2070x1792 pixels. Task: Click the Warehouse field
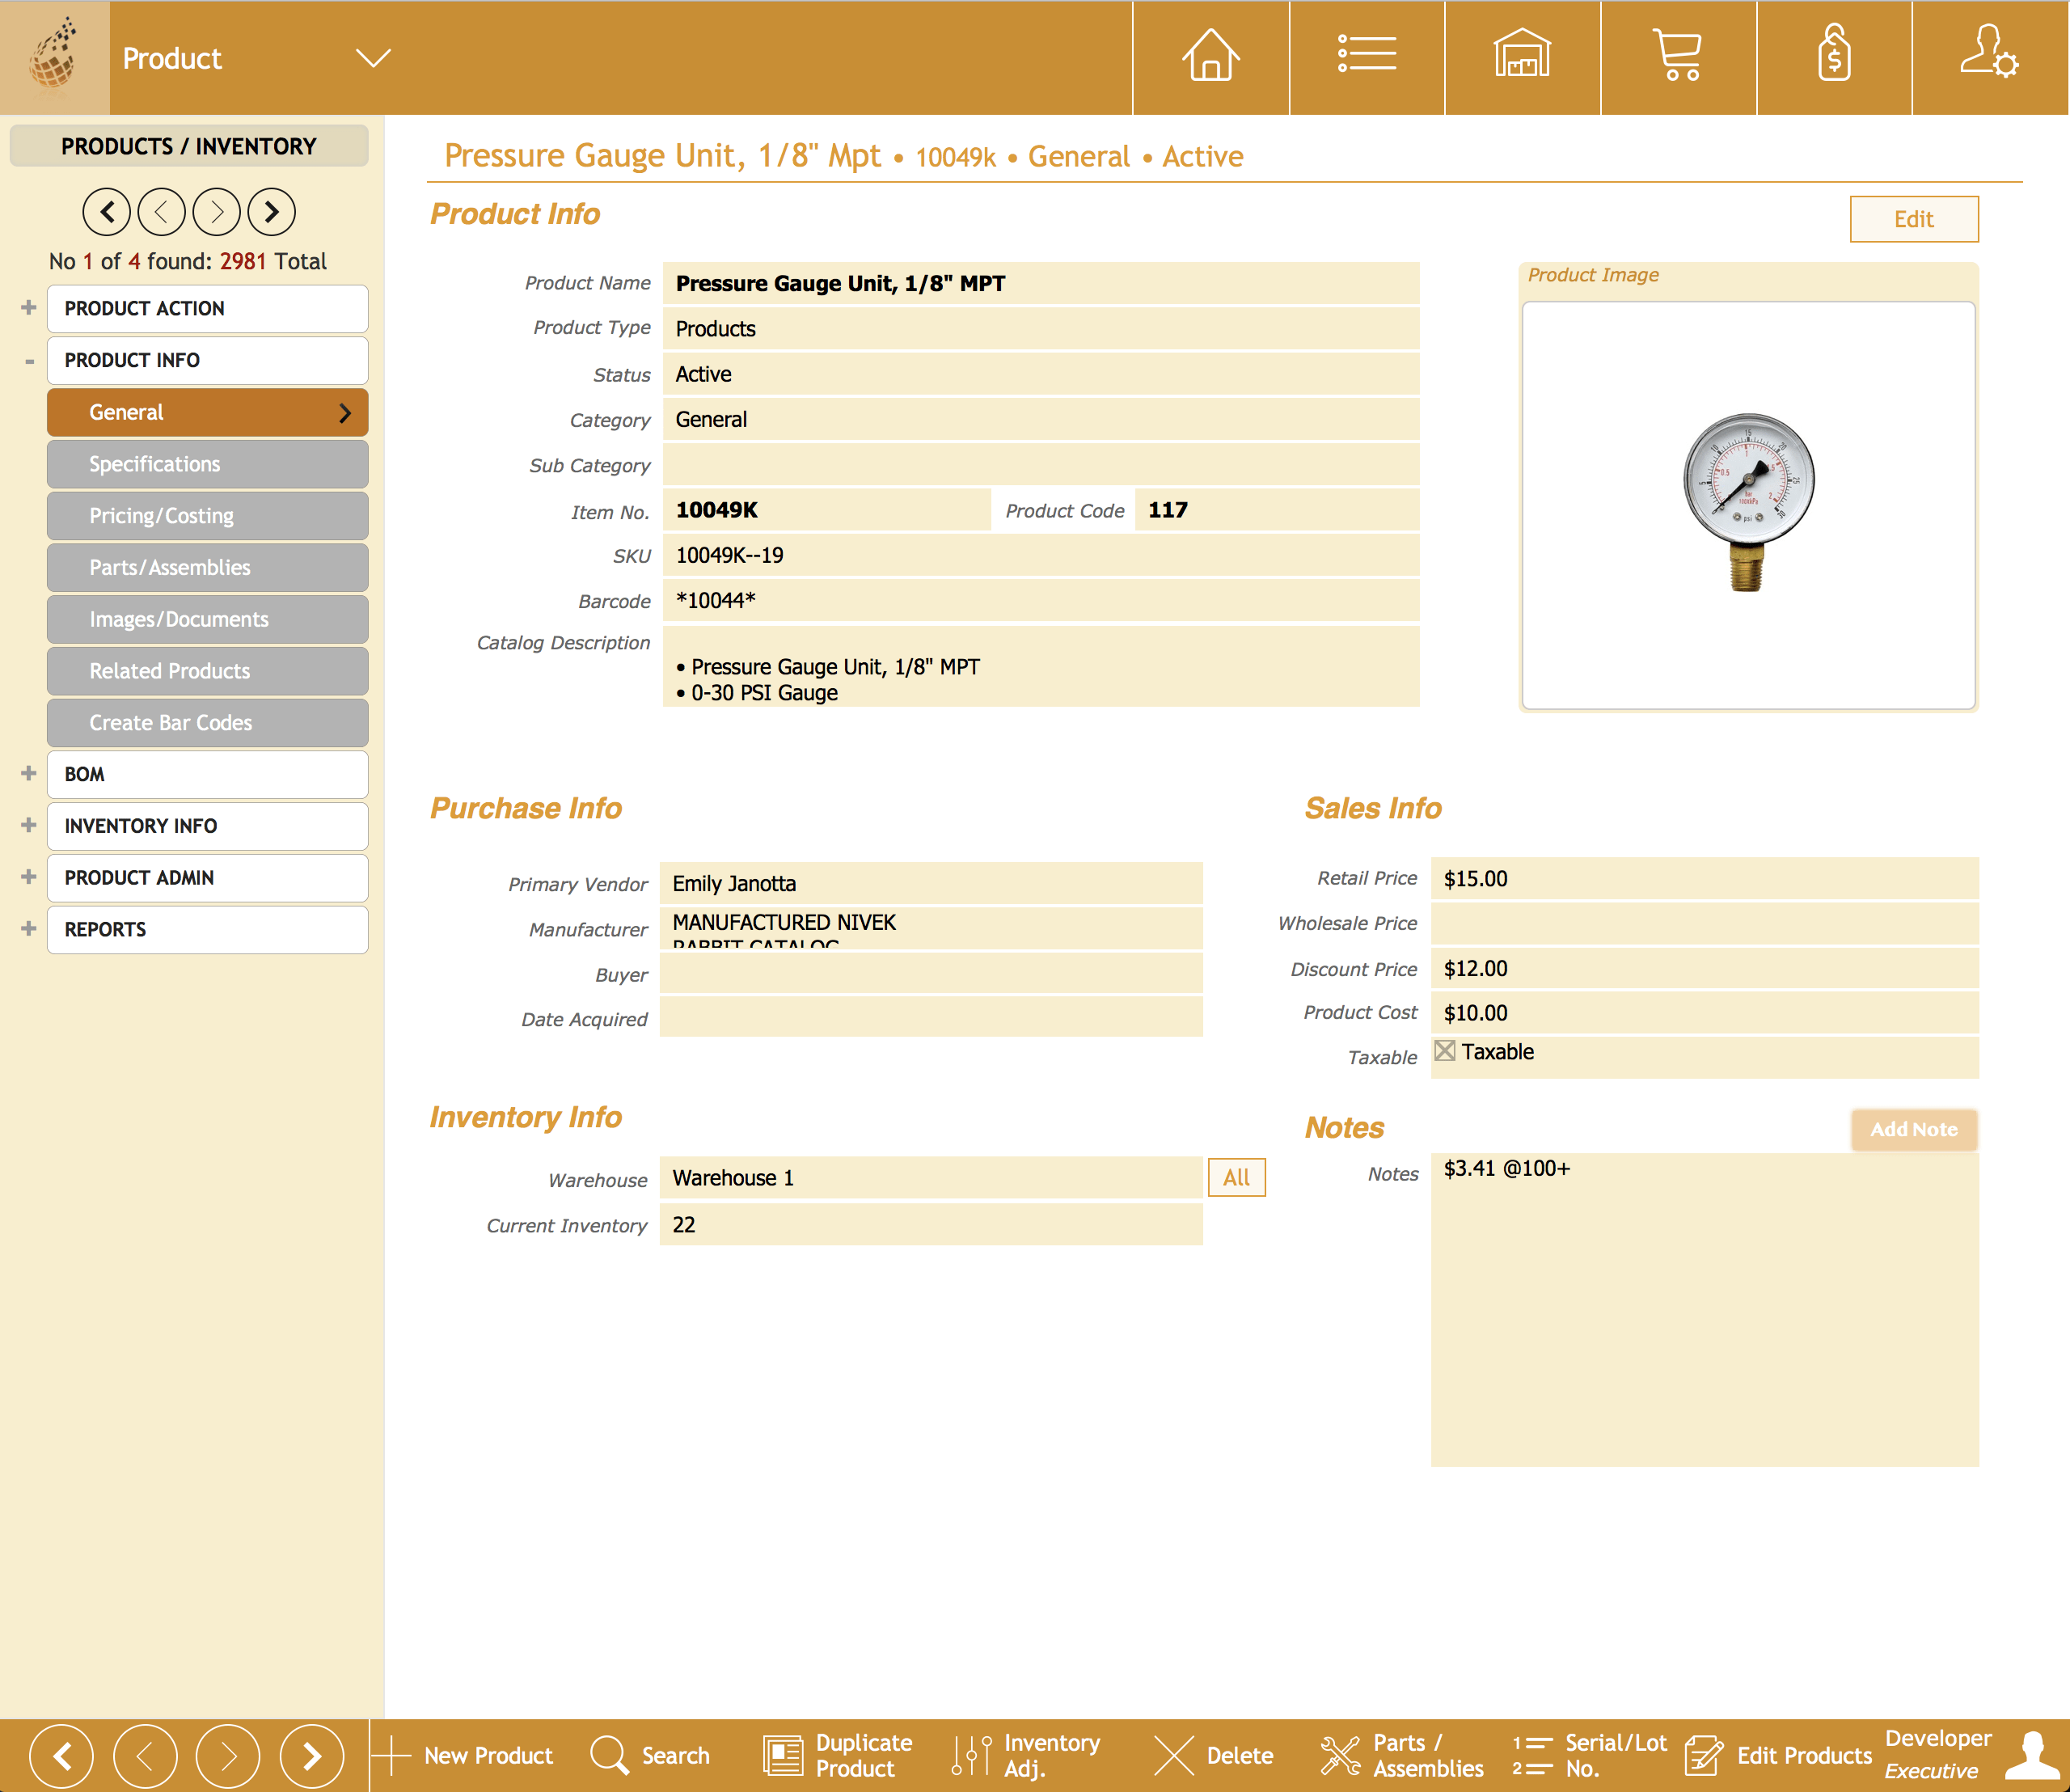931,1178
